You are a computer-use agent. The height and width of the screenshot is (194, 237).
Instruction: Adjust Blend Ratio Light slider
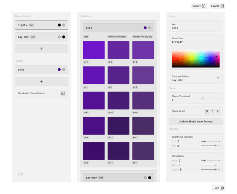[x=210, y=170]
